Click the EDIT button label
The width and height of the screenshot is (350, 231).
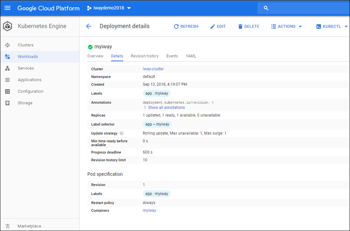point(221,27)
